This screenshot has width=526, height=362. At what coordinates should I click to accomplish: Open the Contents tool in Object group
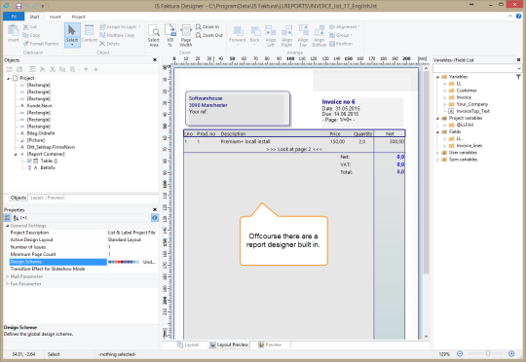(90, 33)
